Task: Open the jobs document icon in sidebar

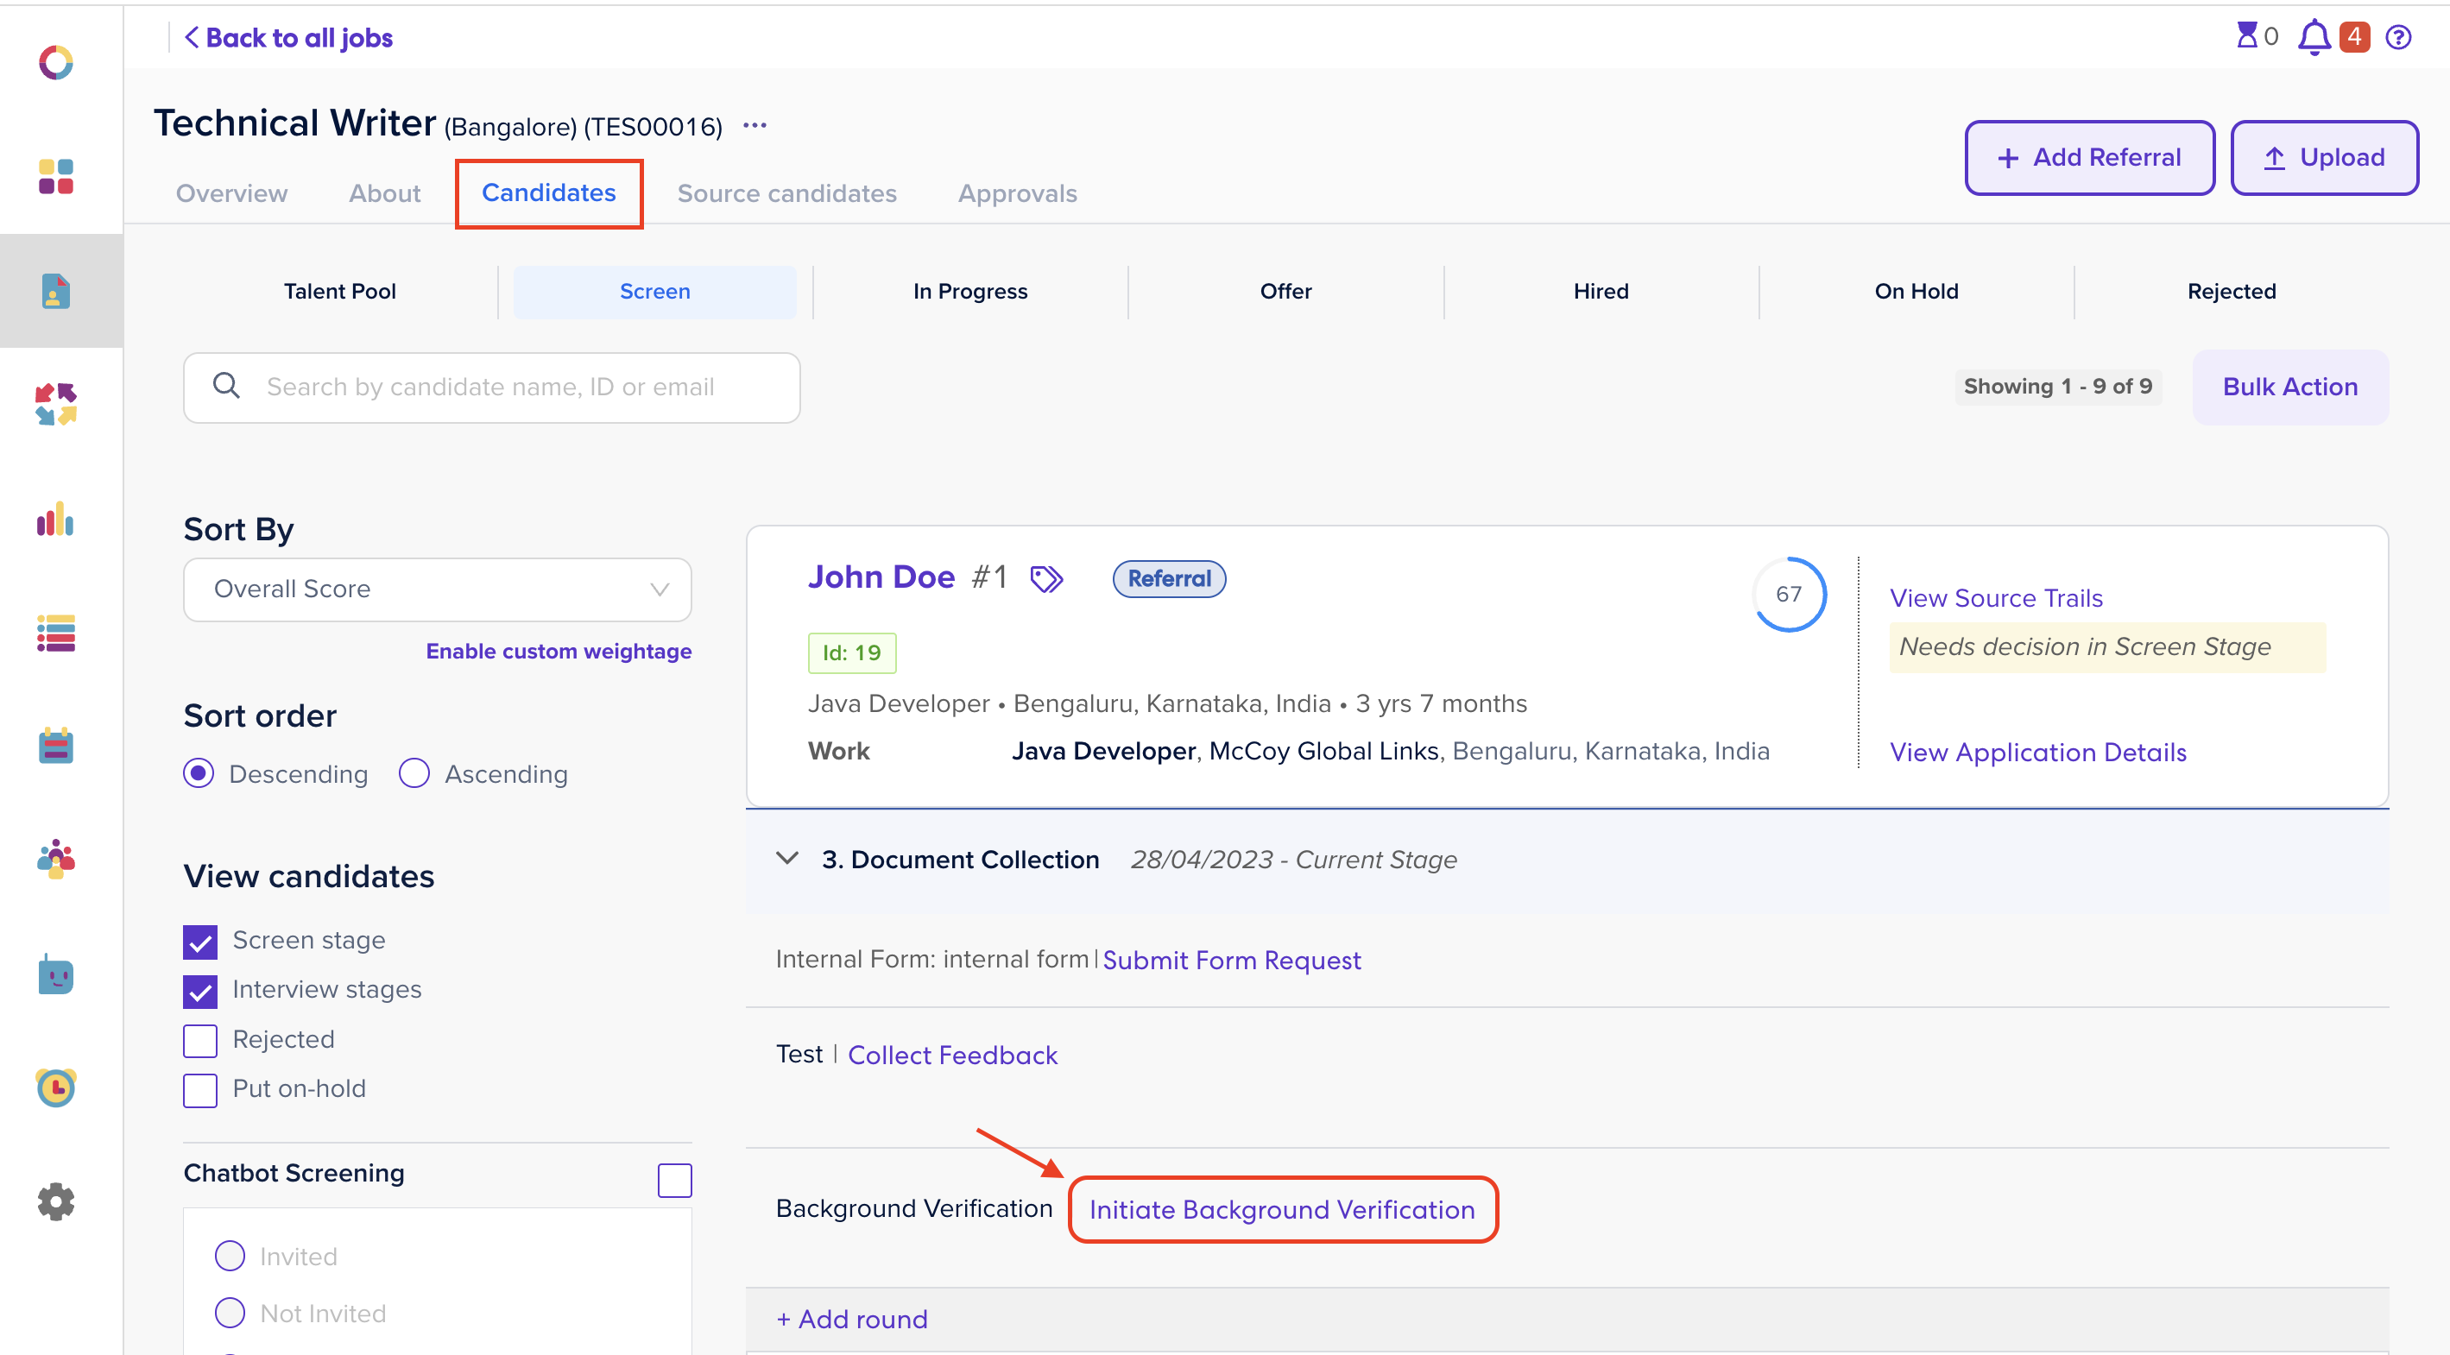Action: [55, 291]
